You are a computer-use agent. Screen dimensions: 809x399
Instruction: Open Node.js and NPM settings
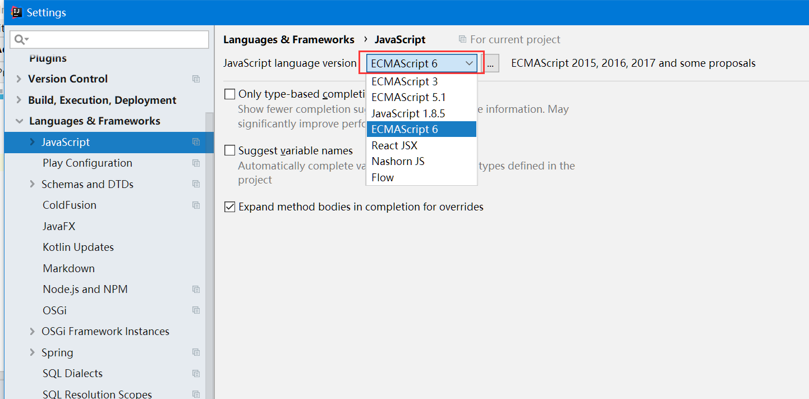(x=85, y=290)
